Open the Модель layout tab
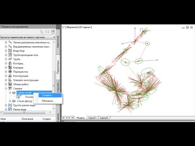 pos(80,118)
